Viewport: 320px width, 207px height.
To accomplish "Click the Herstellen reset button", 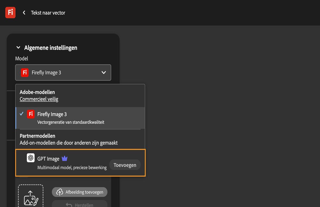I will (79, 204).
